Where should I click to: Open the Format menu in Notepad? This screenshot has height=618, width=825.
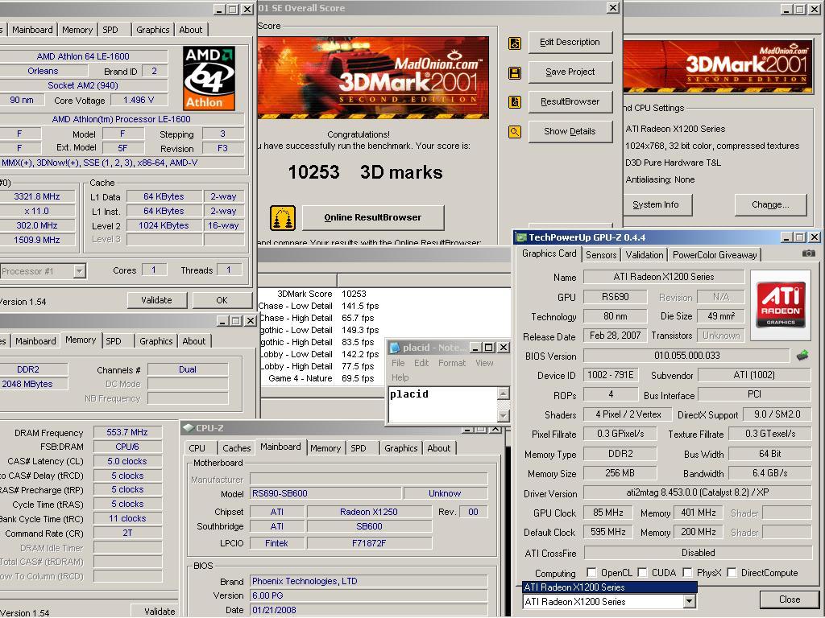pyautogui.click(x=452, y=363)
